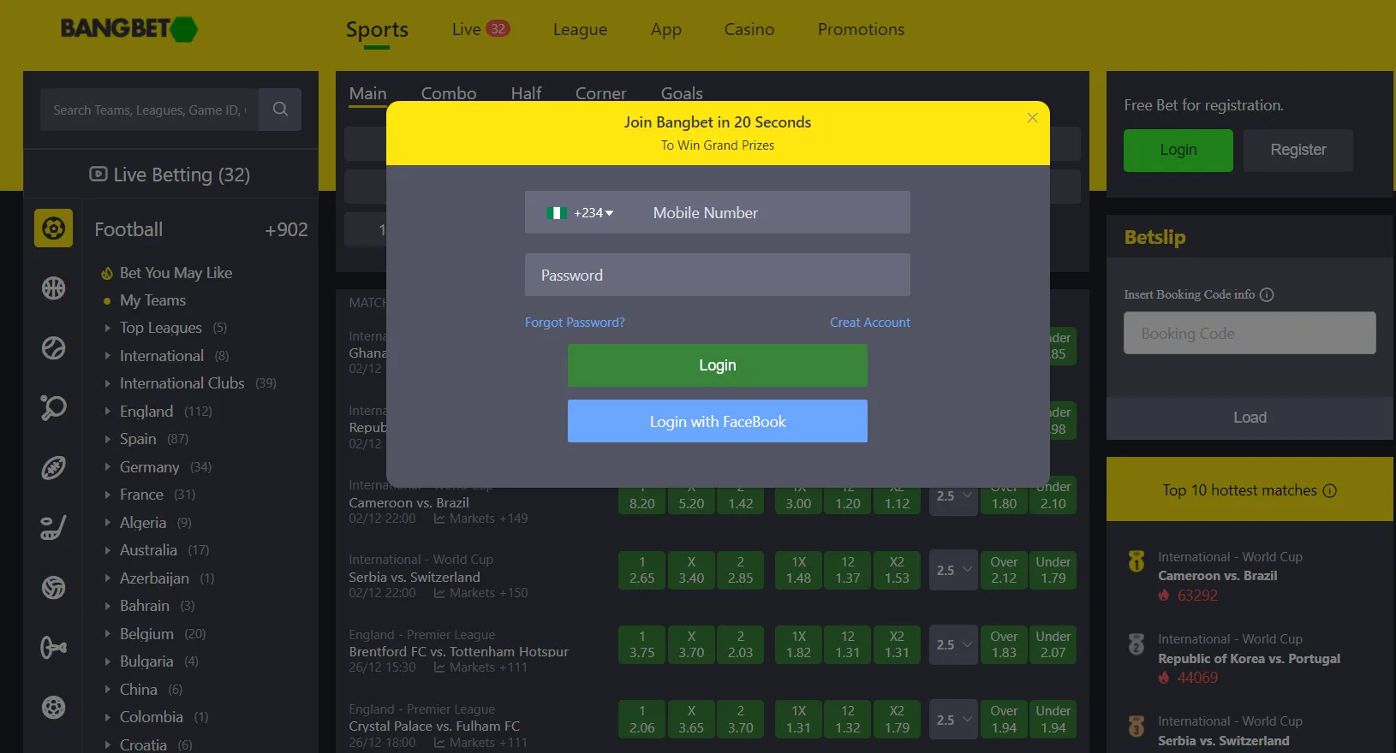Select the Ice Hockey sport icon

pyautogui.click(x=53, y=528)
